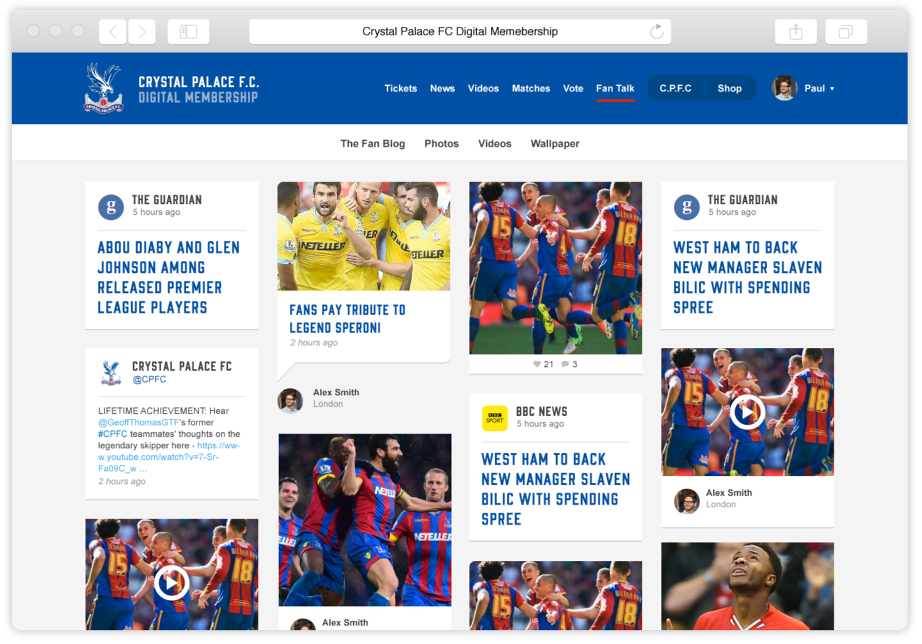Open the BBC News West Ham headline
This screenshot has height=644, width=922.
pyautogui.click(x=555, y=489)
